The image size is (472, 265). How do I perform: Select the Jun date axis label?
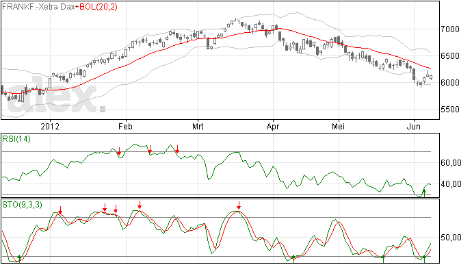tap(414, 126)
